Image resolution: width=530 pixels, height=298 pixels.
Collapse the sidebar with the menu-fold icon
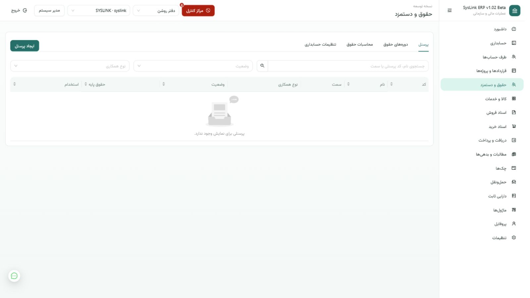450,11
